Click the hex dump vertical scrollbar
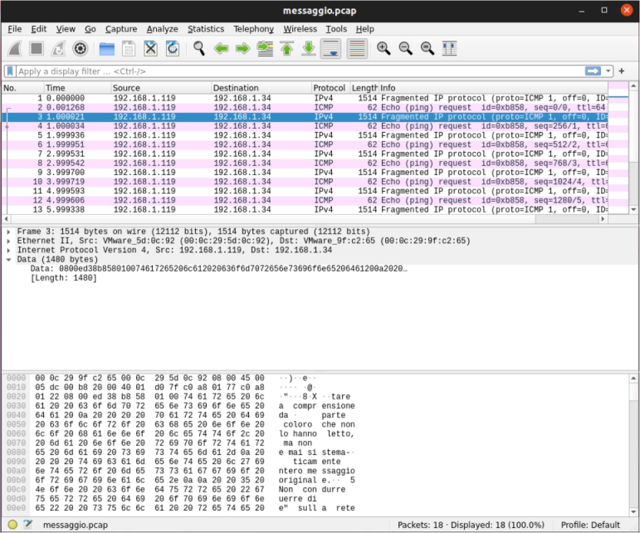 pyautogui.click(x=633, y=445)
